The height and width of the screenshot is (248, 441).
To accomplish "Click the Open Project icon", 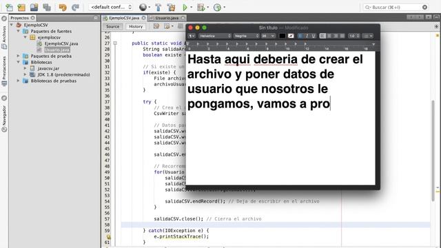I will pos(34,7).
